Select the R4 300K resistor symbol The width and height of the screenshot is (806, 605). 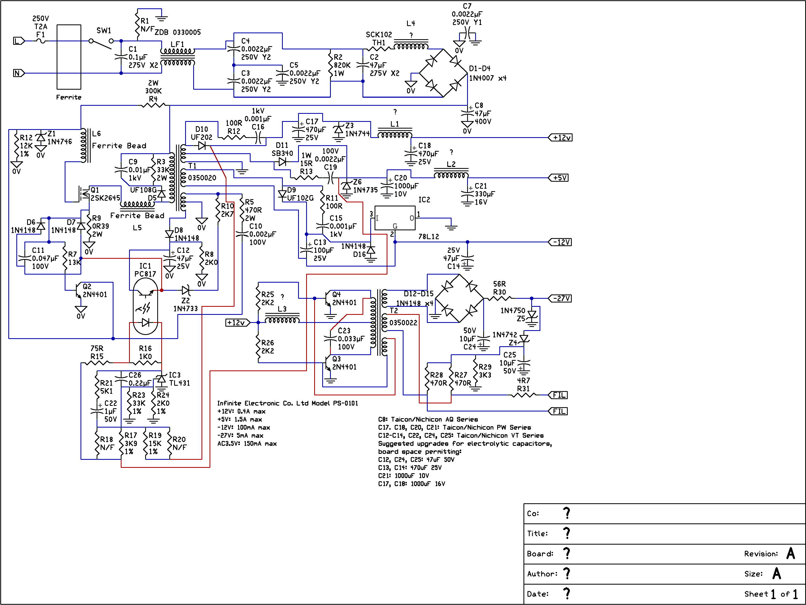coord(153,105)
